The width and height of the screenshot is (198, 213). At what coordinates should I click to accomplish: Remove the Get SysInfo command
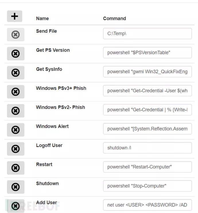[15, 73]
